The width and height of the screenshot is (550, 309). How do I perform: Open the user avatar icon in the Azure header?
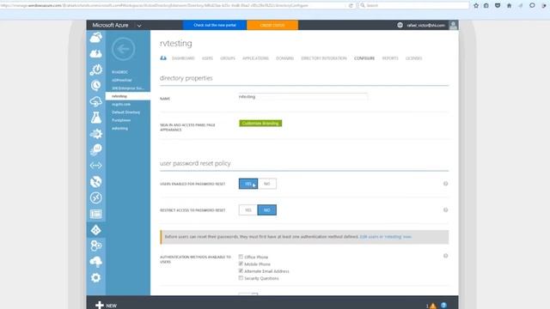[453, 25]
